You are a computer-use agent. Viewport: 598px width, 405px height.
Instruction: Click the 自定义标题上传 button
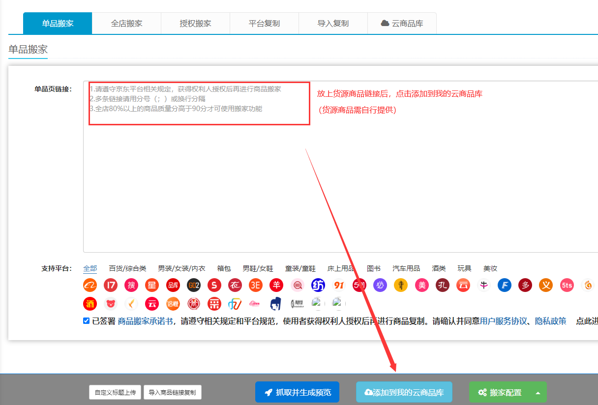(x=115, y=392)
